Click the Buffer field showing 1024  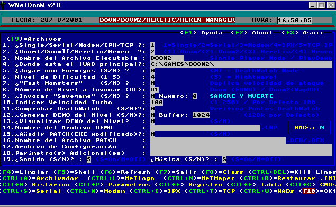coord(201,115)
